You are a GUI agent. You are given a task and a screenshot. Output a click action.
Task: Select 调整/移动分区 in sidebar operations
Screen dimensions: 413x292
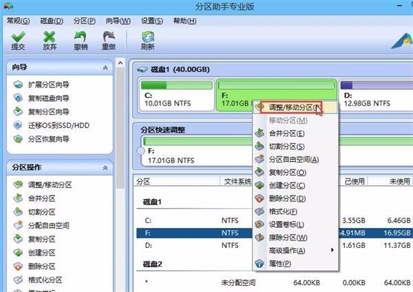click(50, 185)
